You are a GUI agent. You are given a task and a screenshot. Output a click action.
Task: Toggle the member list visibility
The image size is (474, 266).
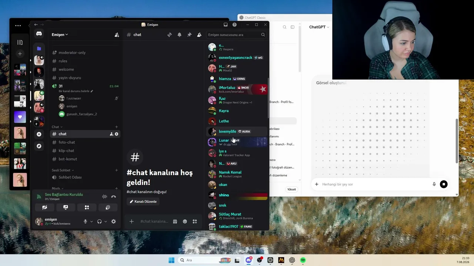click(199, 35)
